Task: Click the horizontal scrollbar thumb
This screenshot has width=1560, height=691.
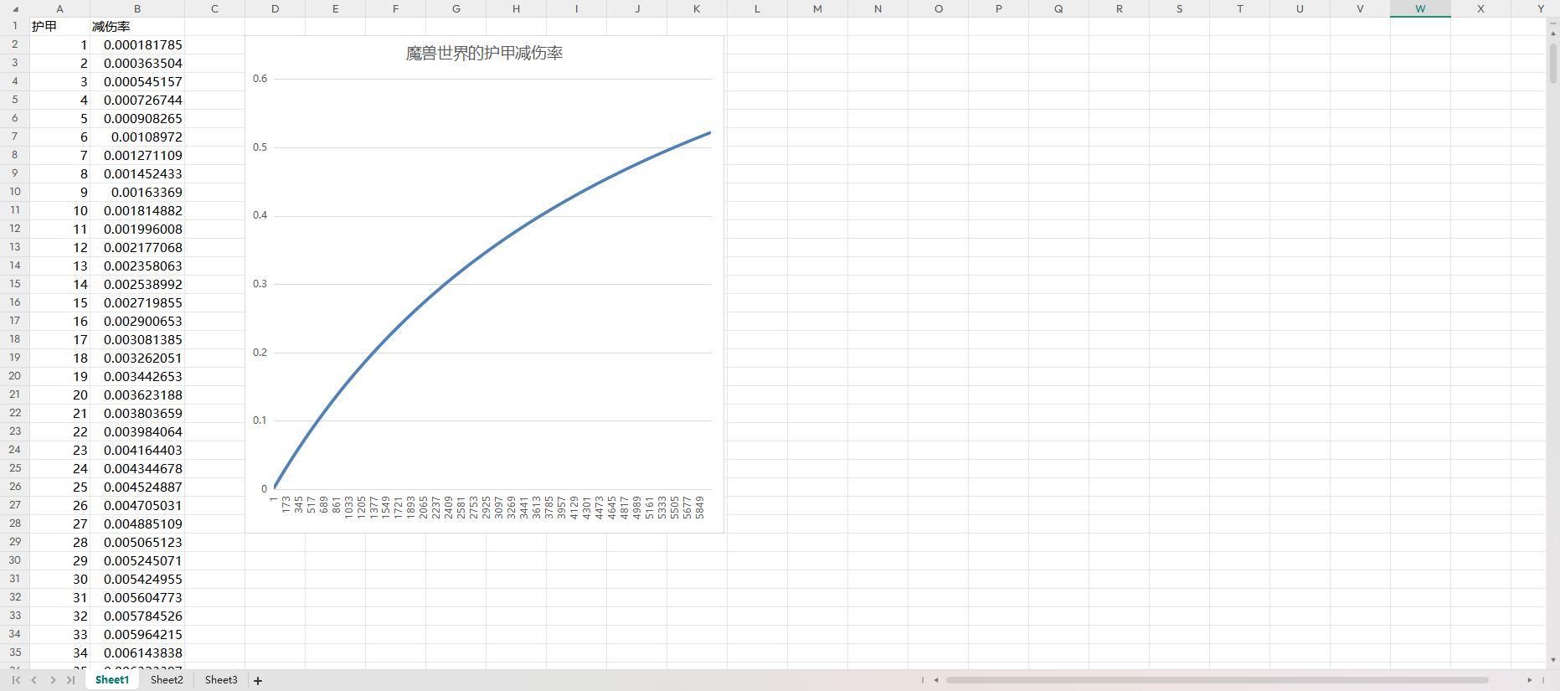Action: pos(1216,680)
